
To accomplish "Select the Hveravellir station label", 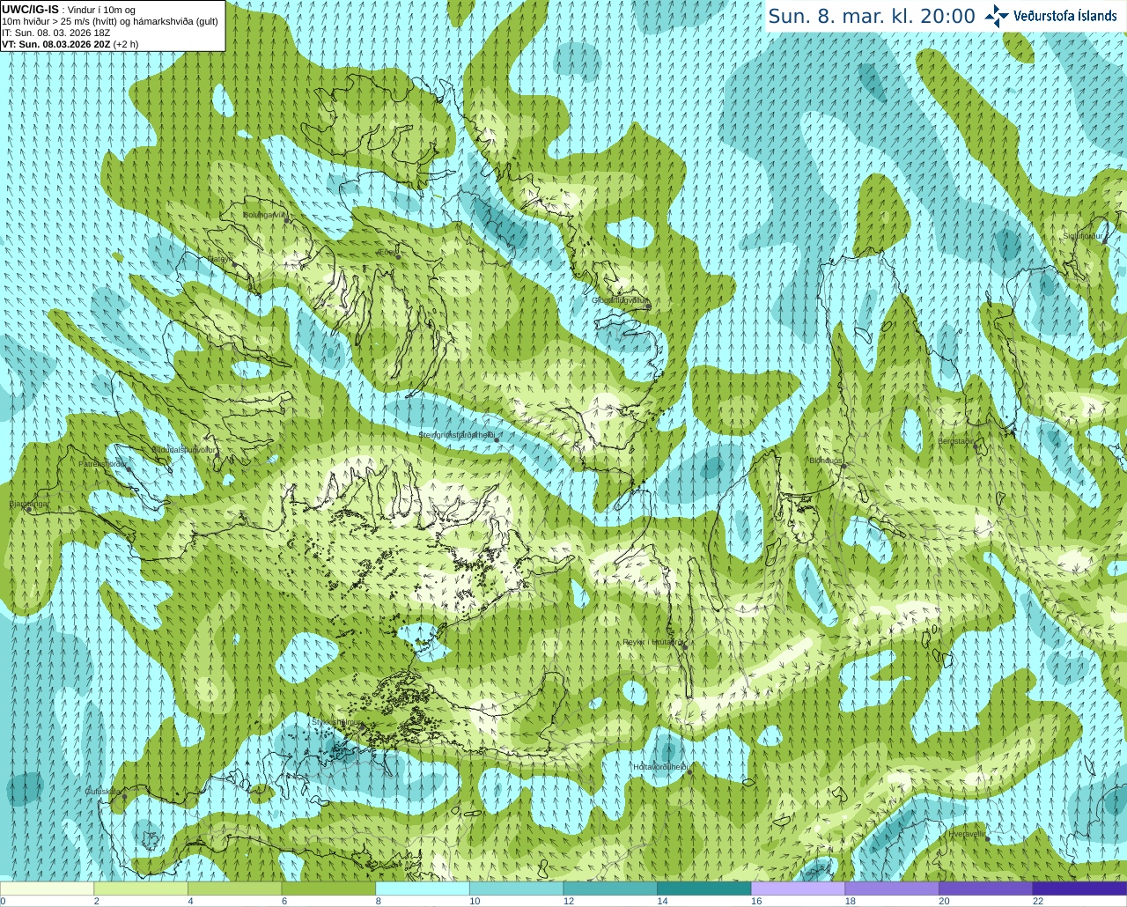I will (967, 833).
